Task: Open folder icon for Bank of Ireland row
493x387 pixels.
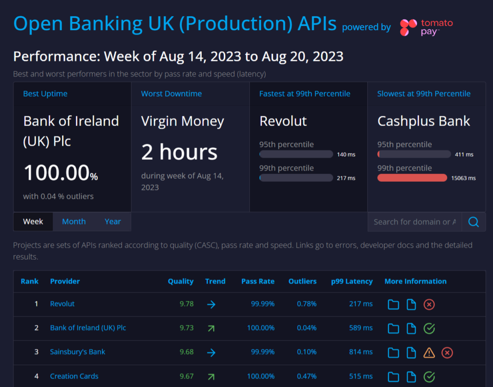Action: (x=393, y=329)
